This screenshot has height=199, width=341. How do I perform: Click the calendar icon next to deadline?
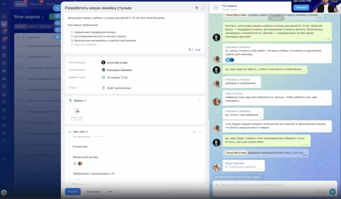tap(104, 77)
